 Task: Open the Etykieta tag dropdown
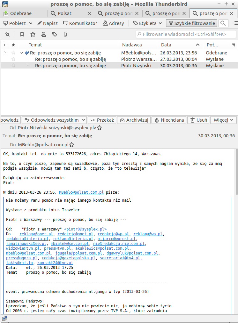click(147, 23)
